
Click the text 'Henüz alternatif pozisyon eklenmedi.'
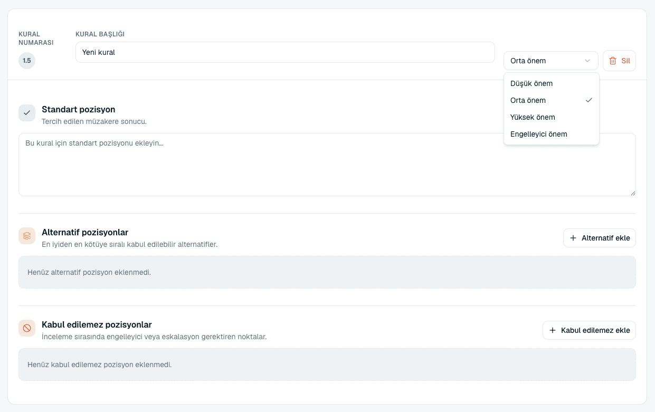coord(89,272)
